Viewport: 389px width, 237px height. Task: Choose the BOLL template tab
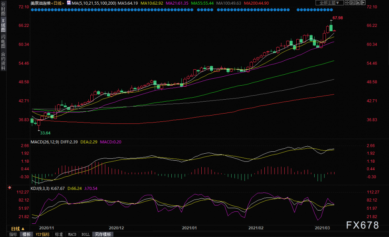click(x=86, y=234)
